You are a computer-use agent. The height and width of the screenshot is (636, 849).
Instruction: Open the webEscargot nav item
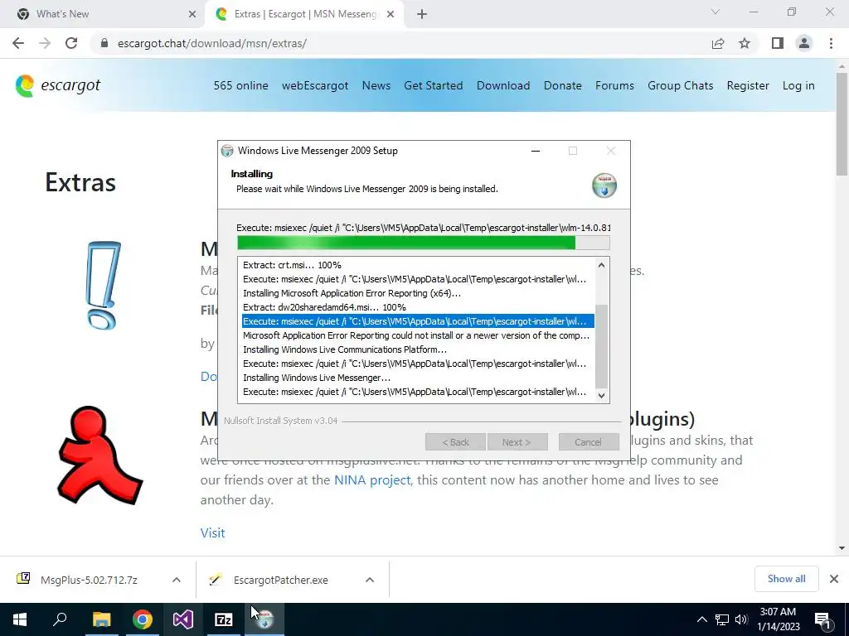(315, 85)
